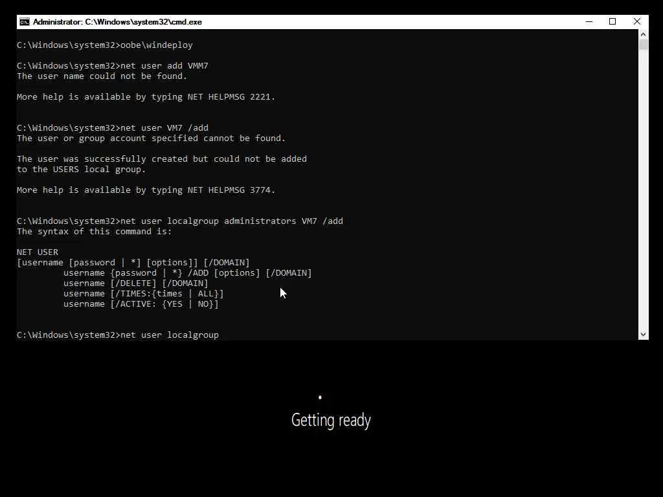Click the 'net user add VMM7' line
663x497 pixels.
point(113,66)
